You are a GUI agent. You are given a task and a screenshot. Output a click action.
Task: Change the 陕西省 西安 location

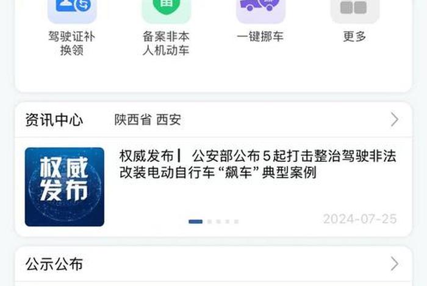tap(148, 120)
